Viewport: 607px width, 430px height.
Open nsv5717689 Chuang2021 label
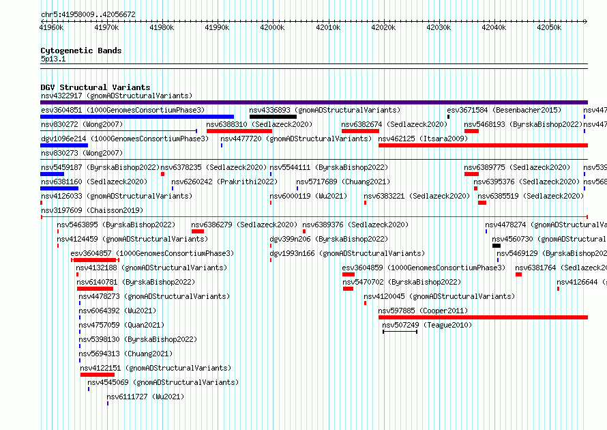tap(343, 182)
